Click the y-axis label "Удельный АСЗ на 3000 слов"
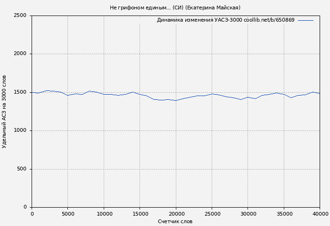Viewport: 330px width, 226px height. tap(4, 112)
